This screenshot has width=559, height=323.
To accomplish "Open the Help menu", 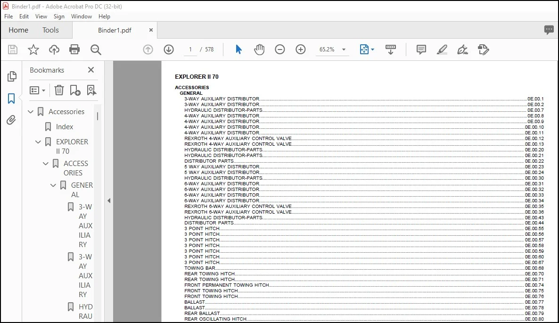I will (x=104, y=17).
